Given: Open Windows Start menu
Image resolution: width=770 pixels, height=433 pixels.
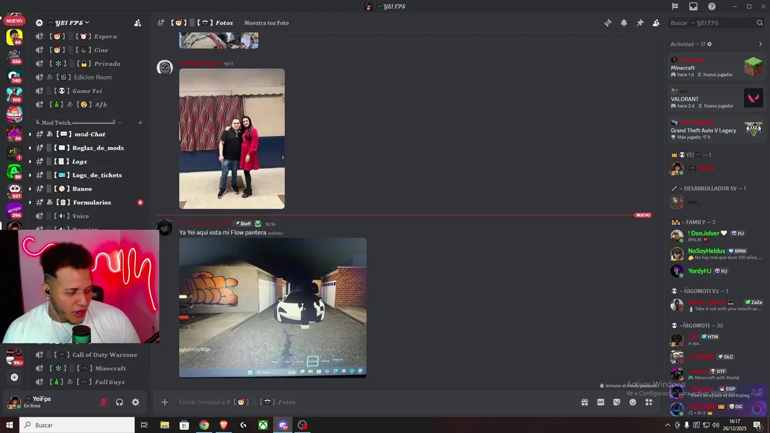Looking at the screenshot, I should (x=9, y=425).
